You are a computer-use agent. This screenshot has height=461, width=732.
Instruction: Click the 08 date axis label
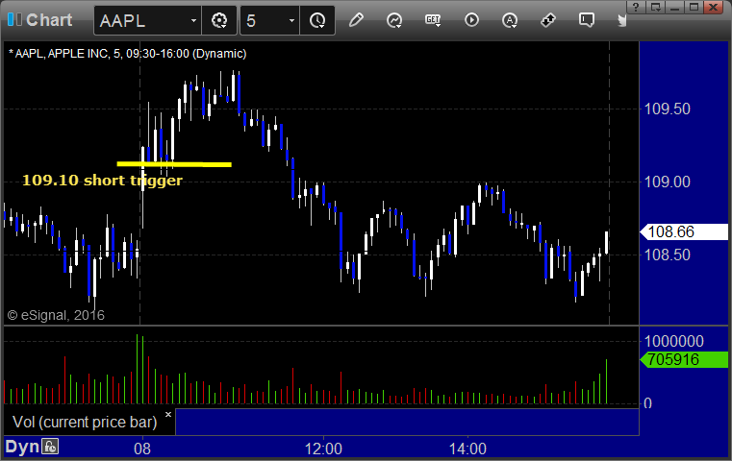pyautogui.click(x=142, y=449)
